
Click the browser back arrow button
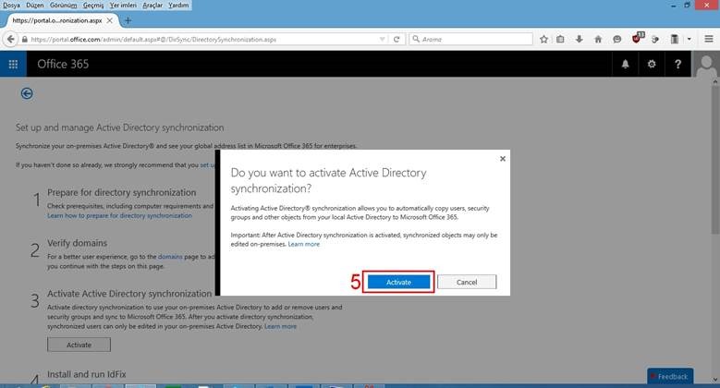(10, 39)
